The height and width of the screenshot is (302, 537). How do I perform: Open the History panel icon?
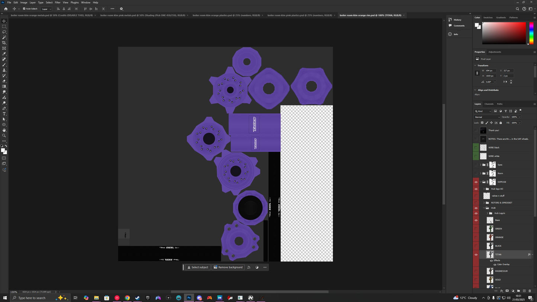pyautogui.click(x=450, y=20)
